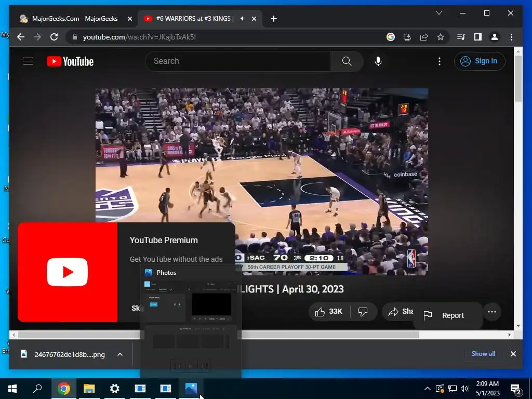Go to YouTube home via logo
Viewport: 532px width, 399px height.
click(70, 61)
